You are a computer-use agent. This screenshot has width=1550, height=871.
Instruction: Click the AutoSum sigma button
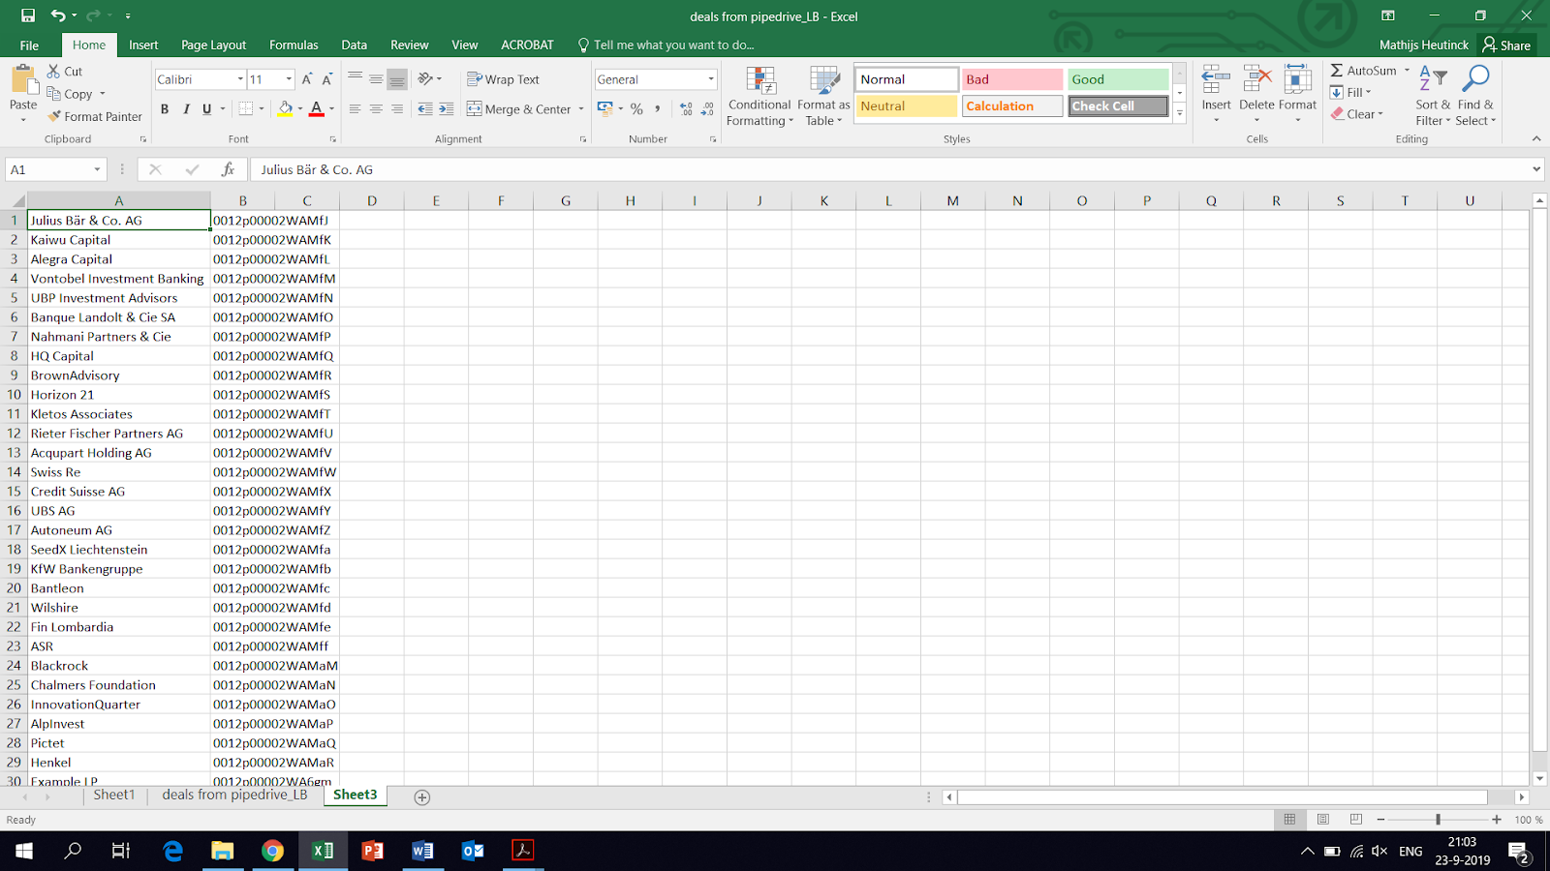[x=1363, y=71]
